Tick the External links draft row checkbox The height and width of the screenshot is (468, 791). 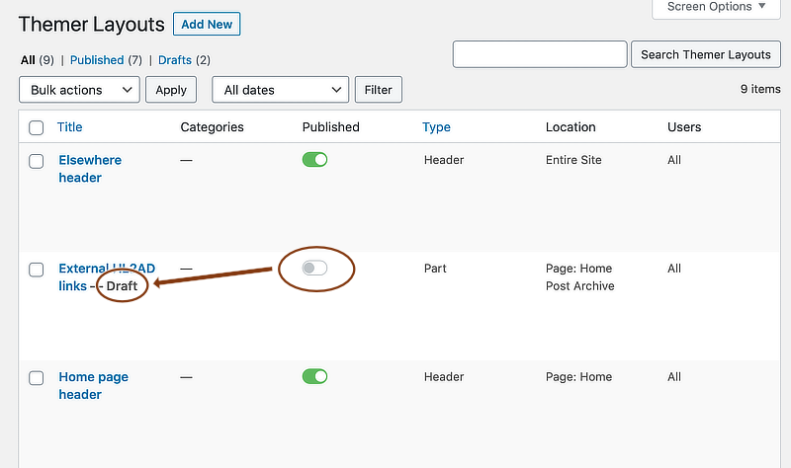pos(37,270)
